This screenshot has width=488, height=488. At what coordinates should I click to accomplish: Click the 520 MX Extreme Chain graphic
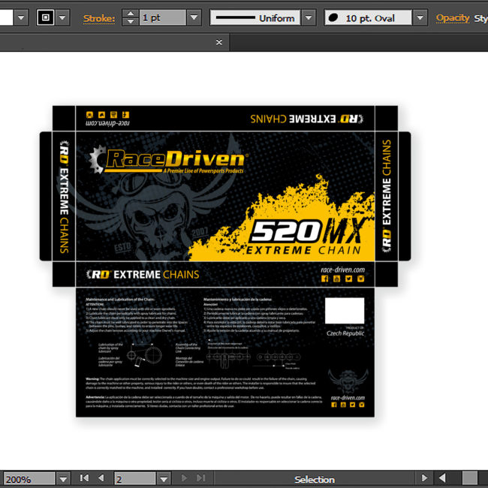coord(305,236)
